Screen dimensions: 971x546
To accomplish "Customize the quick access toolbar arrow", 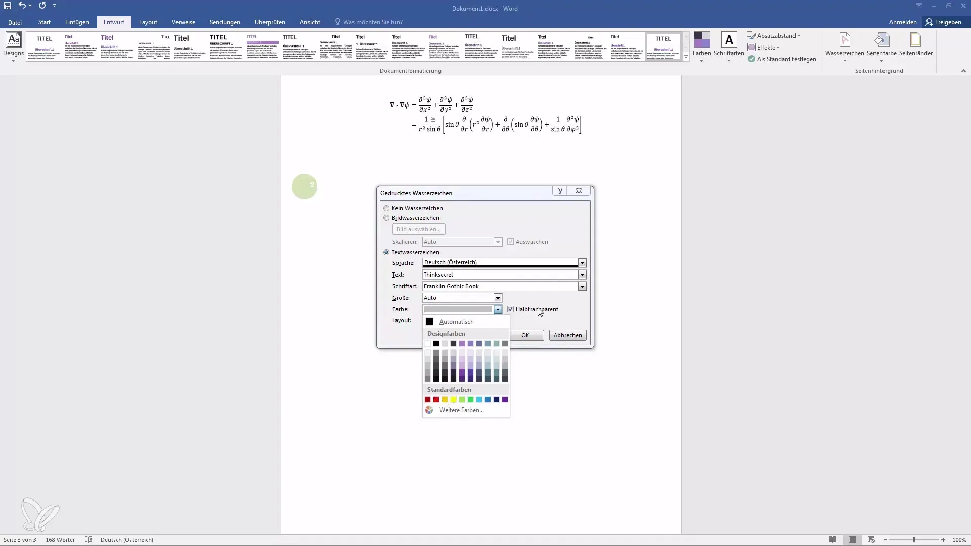I will 54,6.
